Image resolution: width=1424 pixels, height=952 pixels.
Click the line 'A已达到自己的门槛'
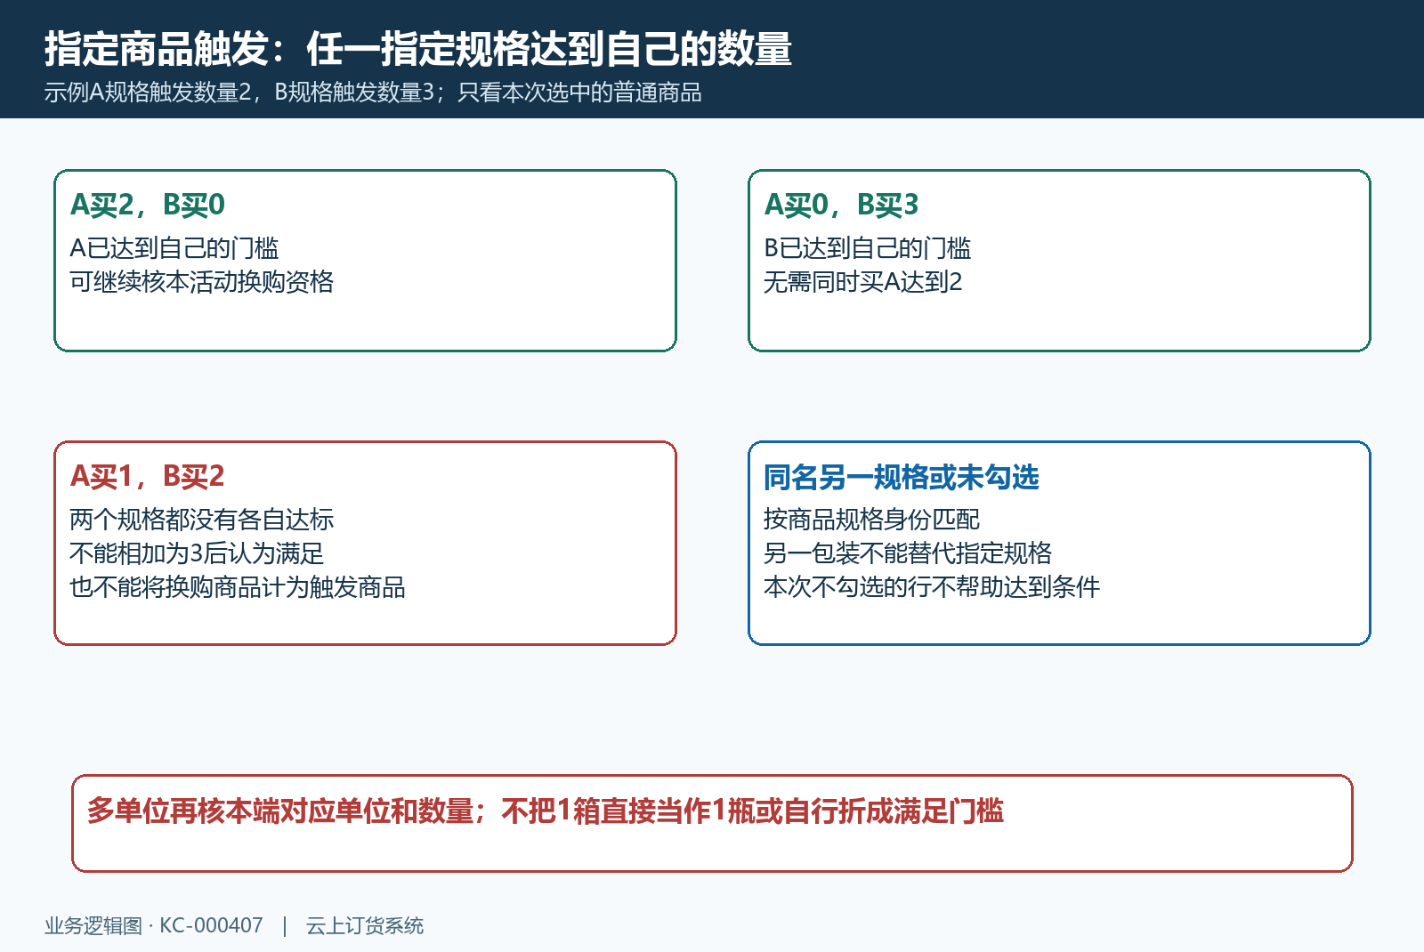[x=174, y=248]
